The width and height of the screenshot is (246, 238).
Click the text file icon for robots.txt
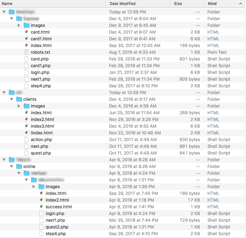tap(27, 52)
